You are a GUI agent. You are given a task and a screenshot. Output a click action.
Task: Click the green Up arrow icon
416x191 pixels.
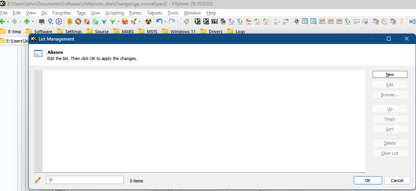(27, 22)
